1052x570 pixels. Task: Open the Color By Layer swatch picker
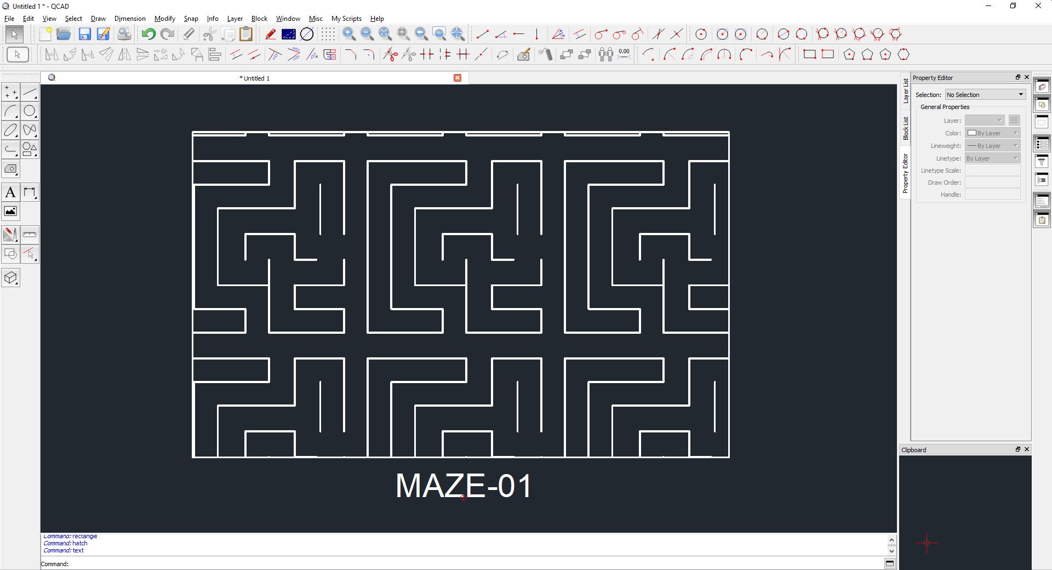coord(992,133)
